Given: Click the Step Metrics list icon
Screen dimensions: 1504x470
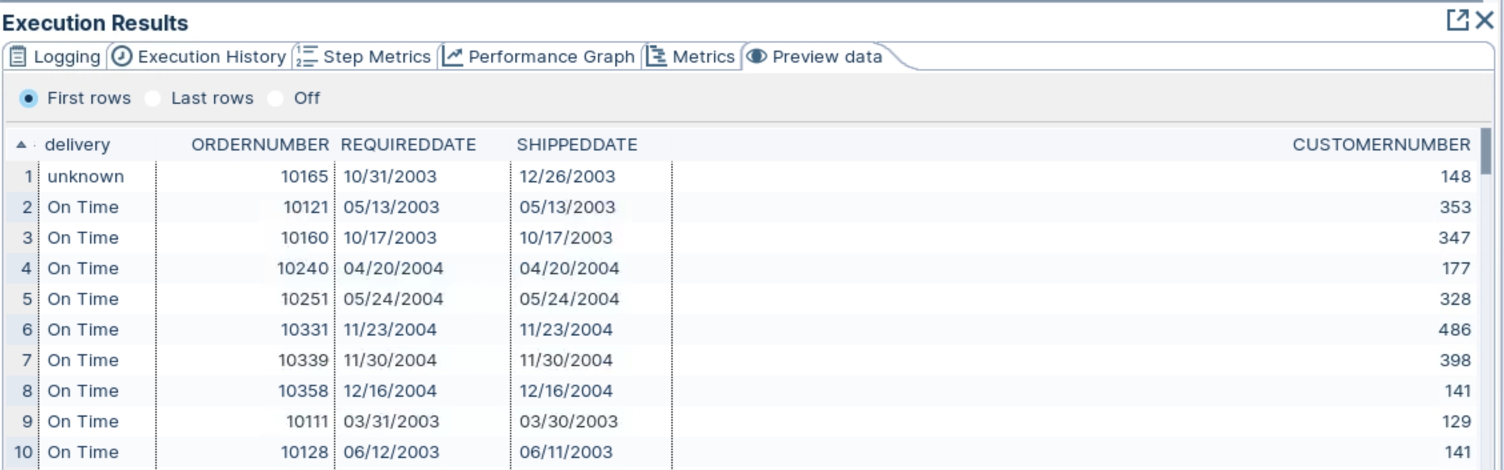Looking at the screenshot, I should [x=307, y=57].
